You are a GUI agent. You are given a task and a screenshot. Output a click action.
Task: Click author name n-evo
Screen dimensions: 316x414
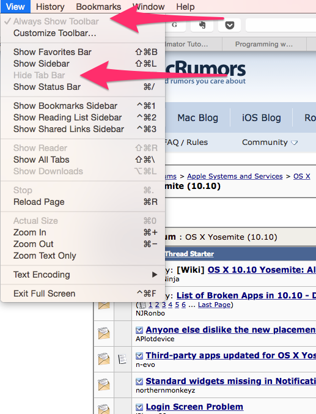[145, 365]
